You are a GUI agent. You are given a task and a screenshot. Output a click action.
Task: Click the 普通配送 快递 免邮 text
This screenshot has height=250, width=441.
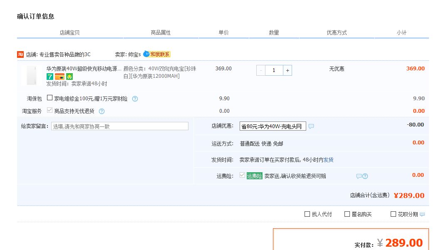tap(261, 144)
